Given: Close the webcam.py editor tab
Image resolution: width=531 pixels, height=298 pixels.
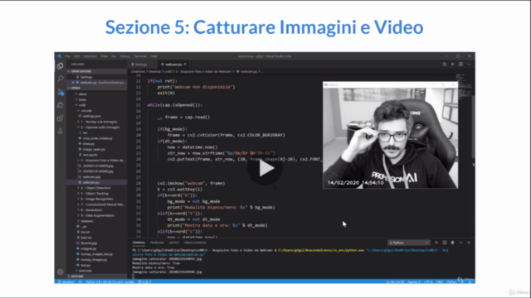Looking at the screenshot, I should click(185, 65).
